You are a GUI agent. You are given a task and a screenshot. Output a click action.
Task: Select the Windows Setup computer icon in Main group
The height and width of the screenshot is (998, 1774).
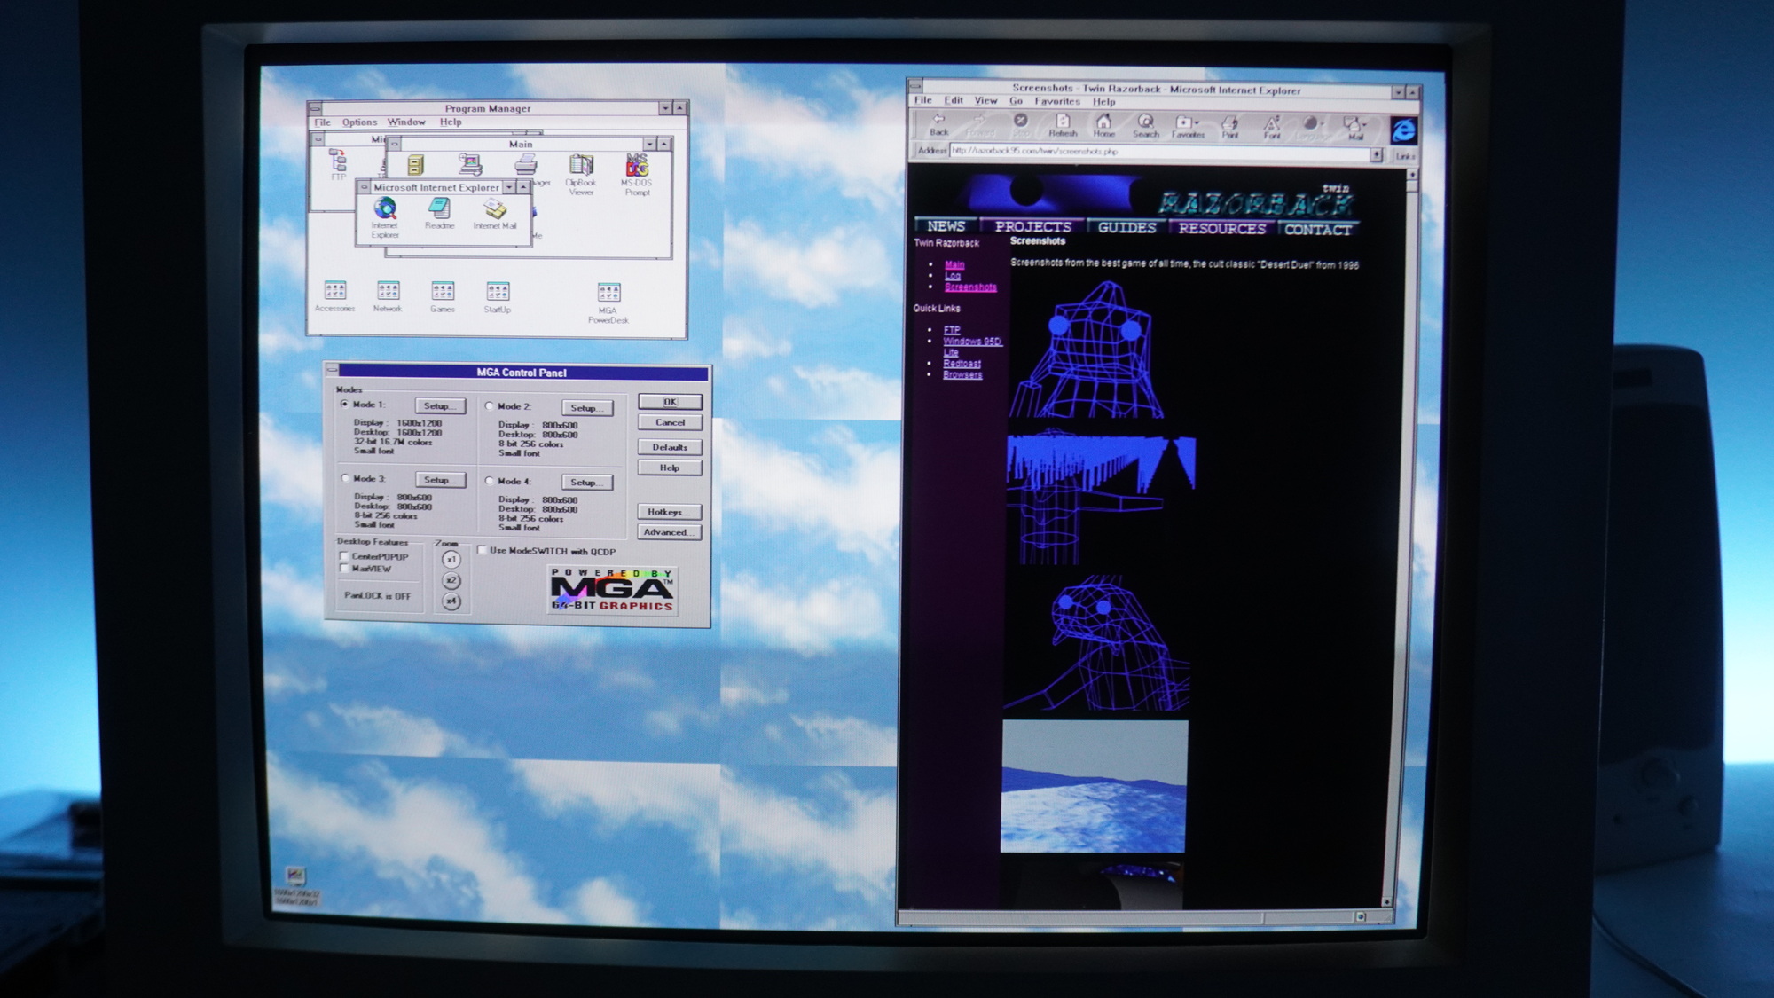[471, 164]
